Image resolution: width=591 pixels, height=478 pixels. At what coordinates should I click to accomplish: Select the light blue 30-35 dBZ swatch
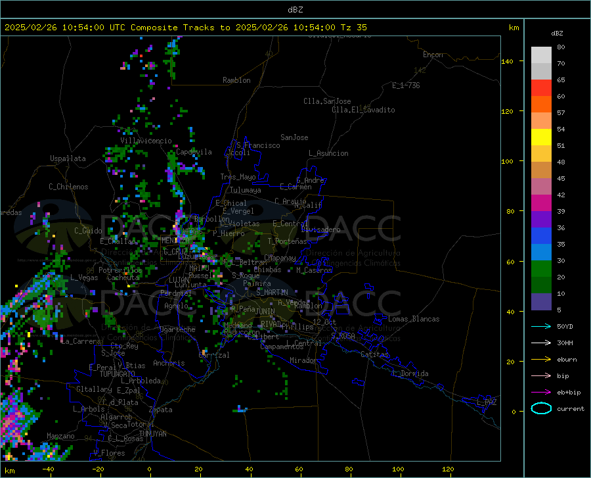[x=541, y=252]
